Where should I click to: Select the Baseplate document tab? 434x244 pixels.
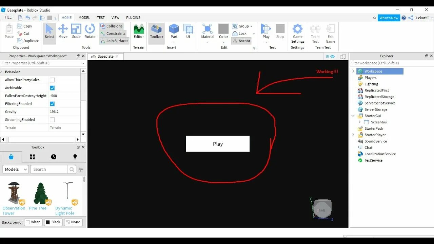[x=105, y=56]
